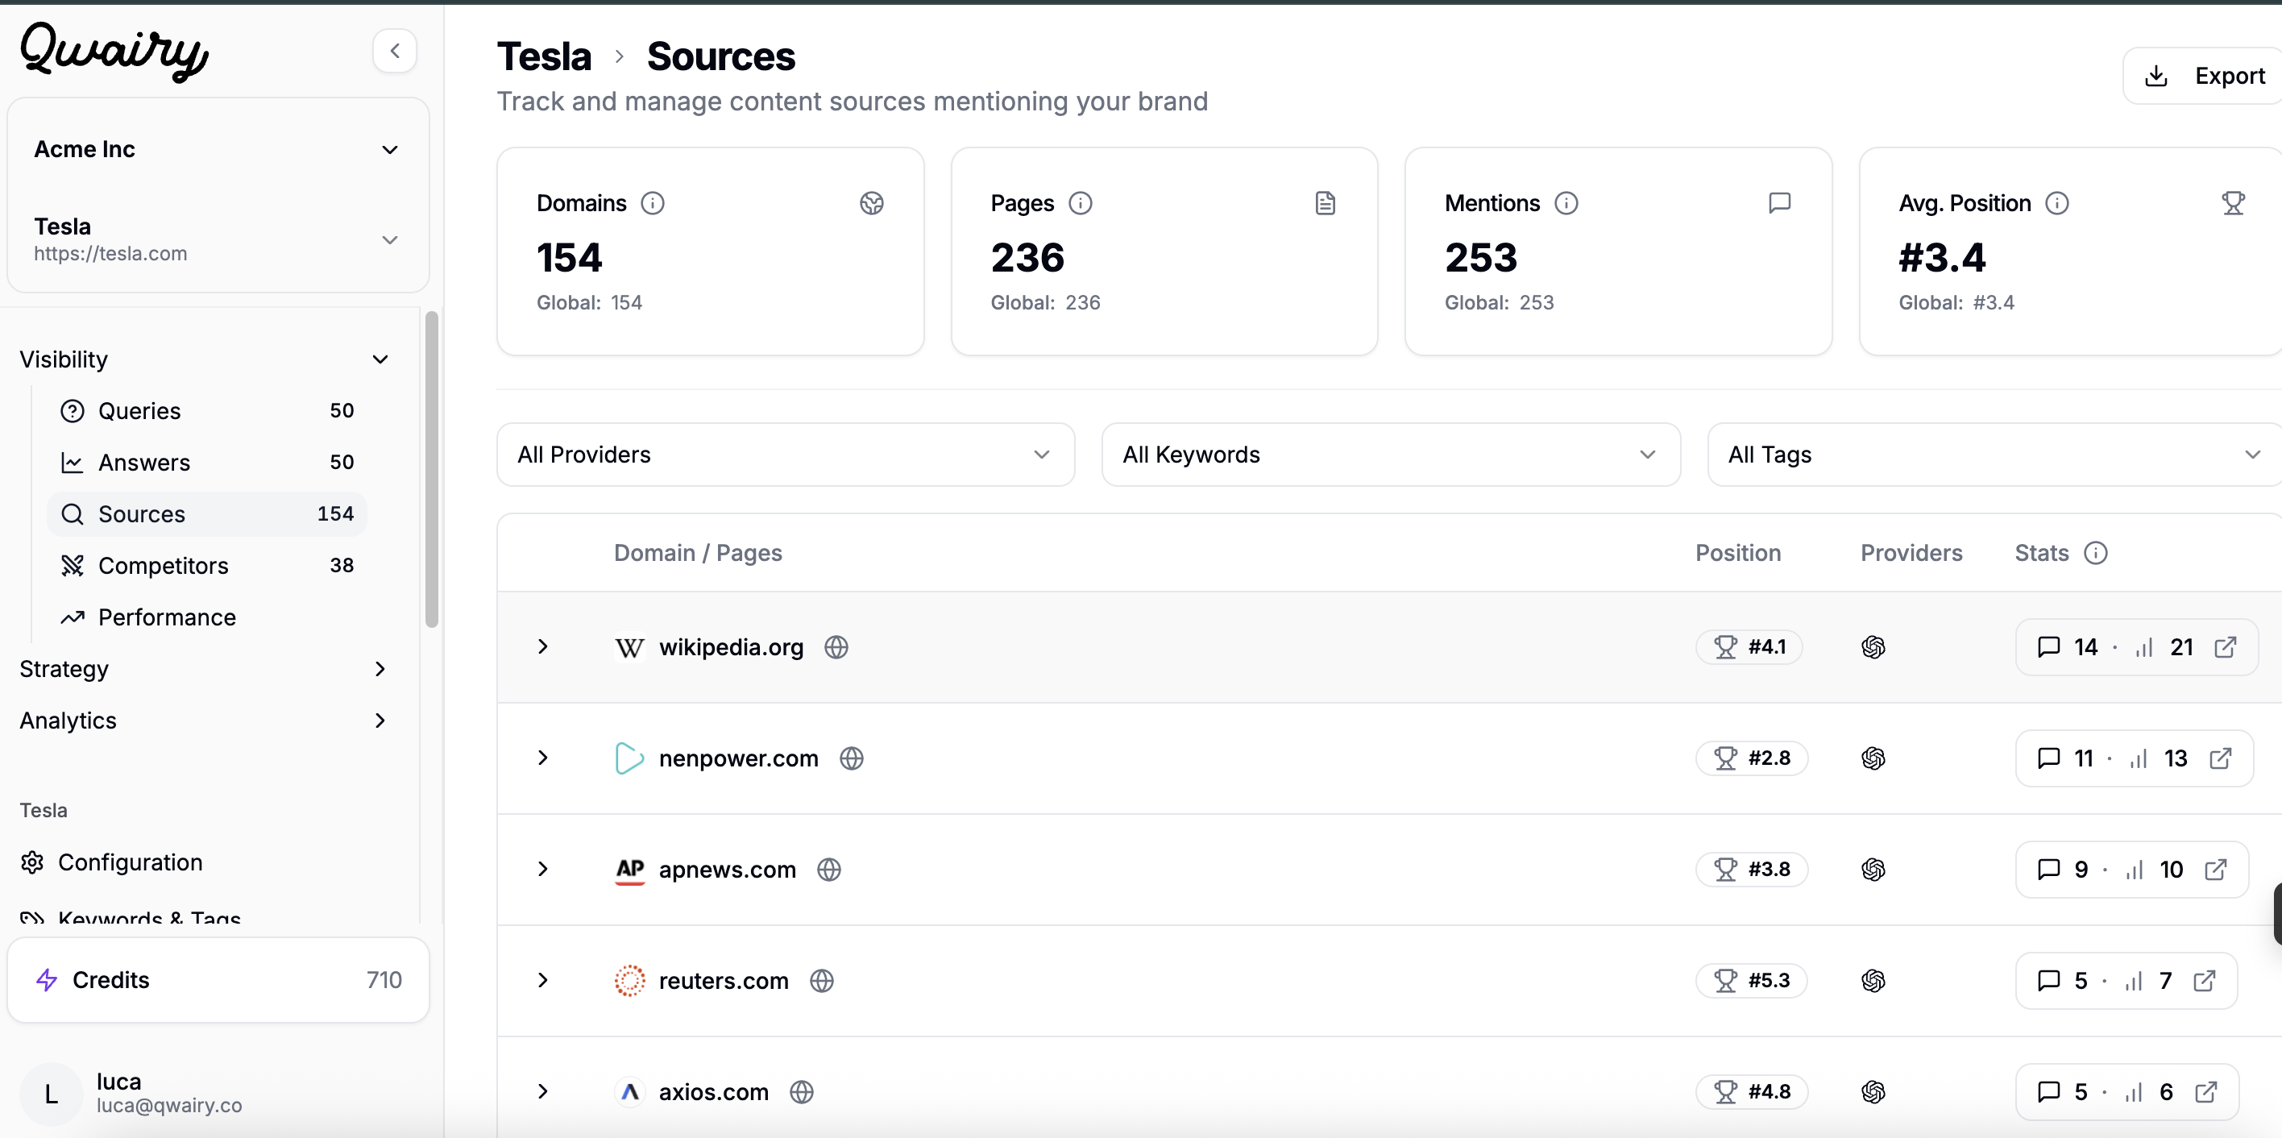The image size is (2282, 1138).
Task: Expand the nenpower.com row
Action: click(x=543, y=758)
